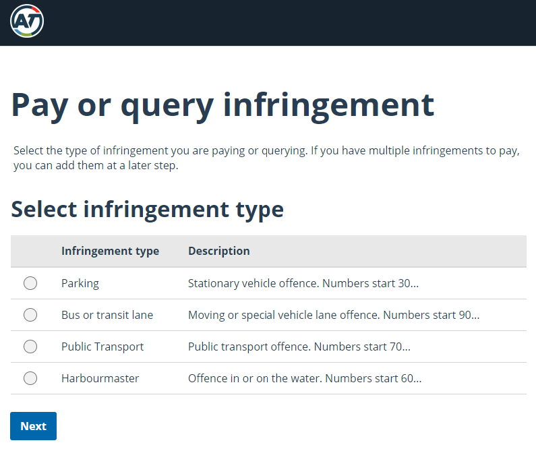Click the 'Infringement type' column header
This screenshot has height=449, width=536.
[110, 251]
